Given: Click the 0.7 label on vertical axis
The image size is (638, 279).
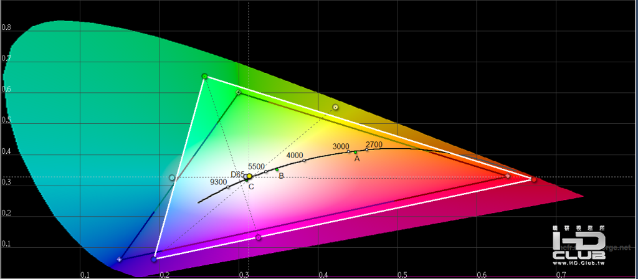Looking at the screenshot, I should (x=6, y=59).
